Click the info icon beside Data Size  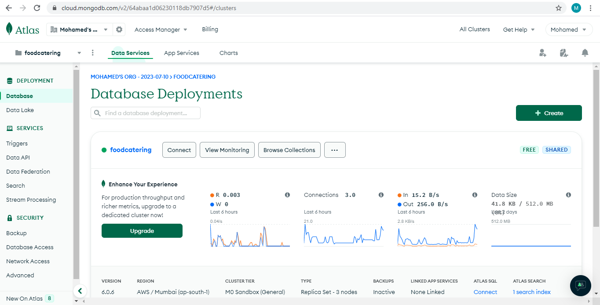coord(568,195)
